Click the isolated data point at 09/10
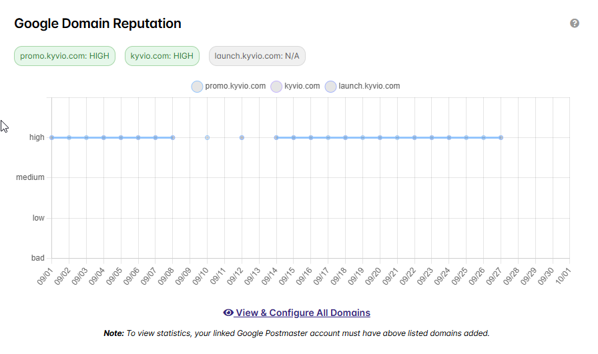This screenshot has width=598, height=354. (207, 137)
